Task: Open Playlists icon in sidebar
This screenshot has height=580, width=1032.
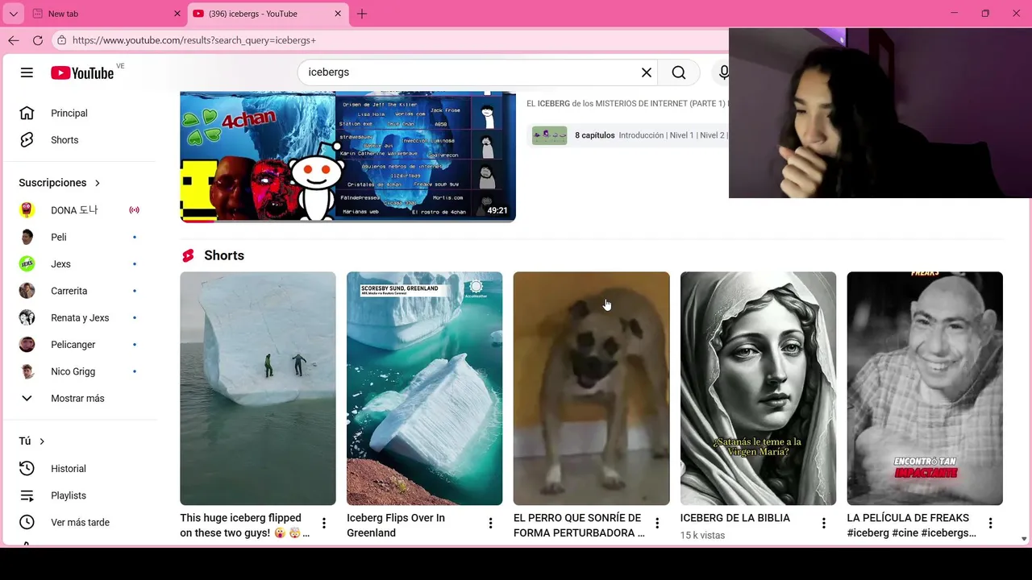Action: (x=27, y=495)
